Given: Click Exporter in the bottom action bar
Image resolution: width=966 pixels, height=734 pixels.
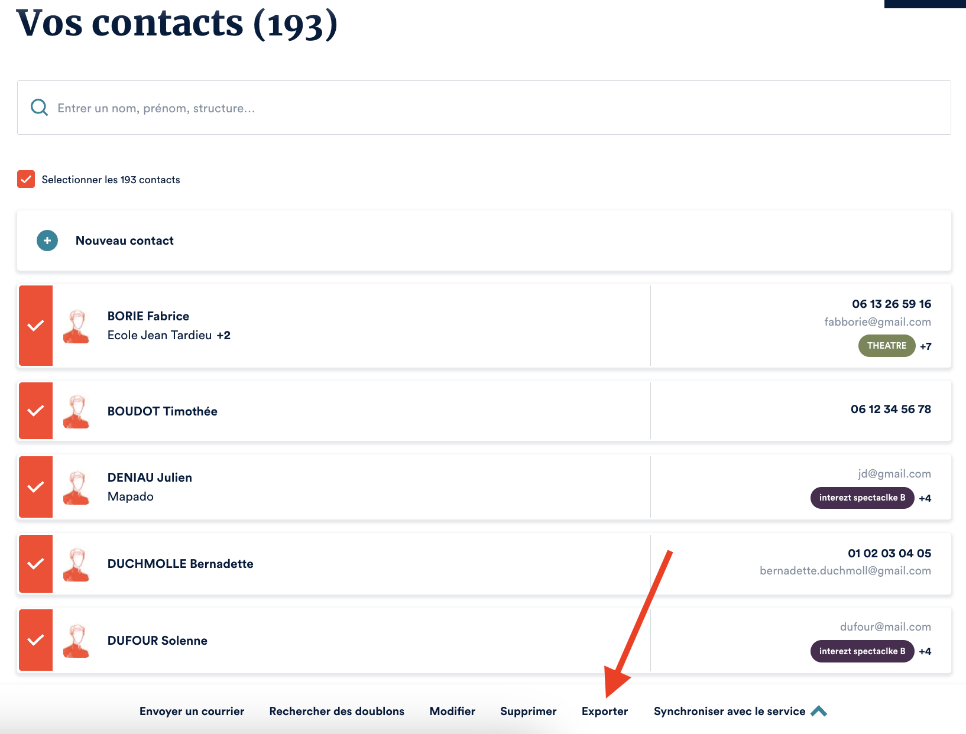Looking at the screenshot, I should 604,711.
